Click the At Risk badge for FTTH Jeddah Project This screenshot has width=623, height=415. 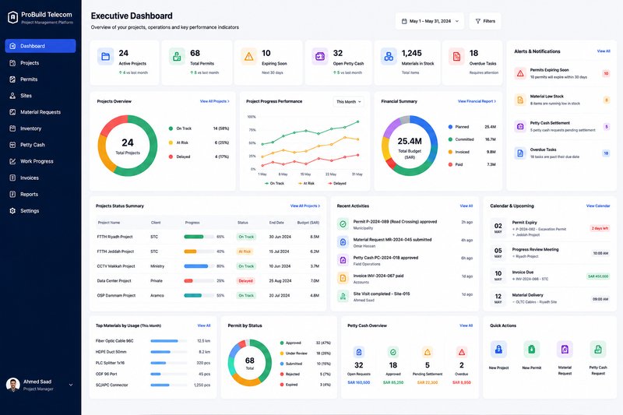coord(245,251)
